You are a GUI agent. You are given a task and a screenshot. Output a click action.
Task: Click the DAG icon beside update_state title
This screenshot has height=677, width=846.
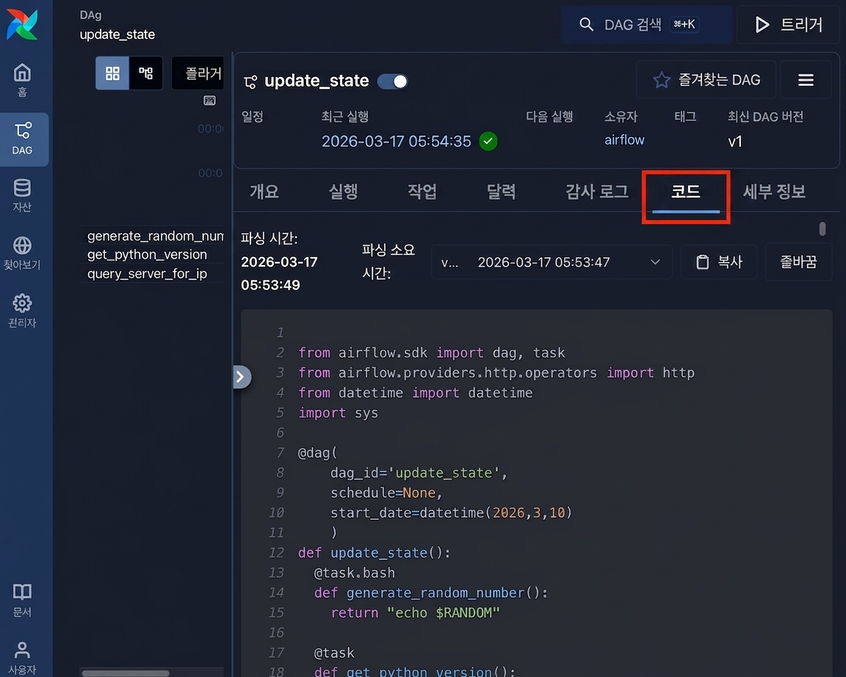(250, 82)
